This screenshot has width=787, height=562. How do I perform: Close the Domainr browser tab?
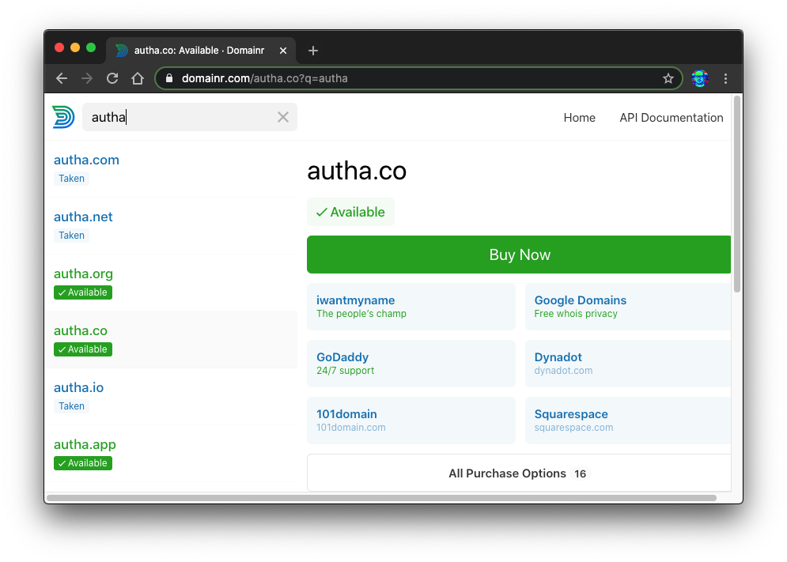click(x=283, y=50)
